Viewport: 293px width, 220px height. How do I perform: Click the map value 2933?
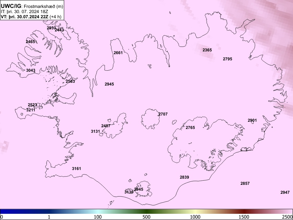pyautogui.click(x=51, y=28)
